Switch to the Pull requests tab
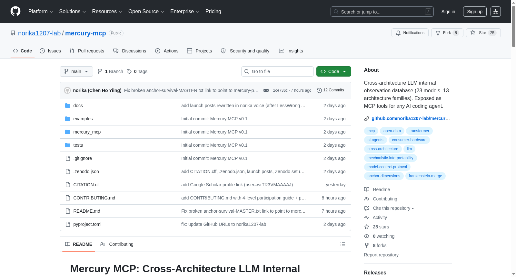 (x=87, y=51)
